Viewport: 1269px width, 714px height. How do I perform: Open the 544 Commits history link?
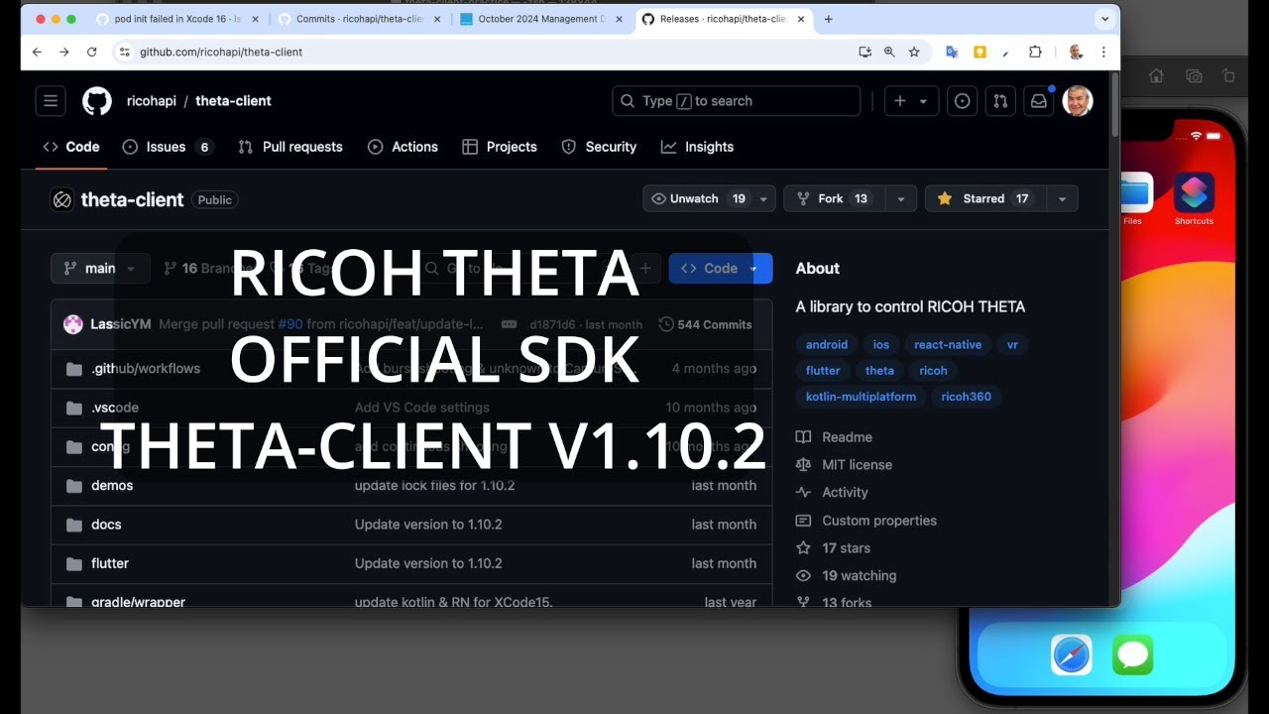tap(706, 324)
